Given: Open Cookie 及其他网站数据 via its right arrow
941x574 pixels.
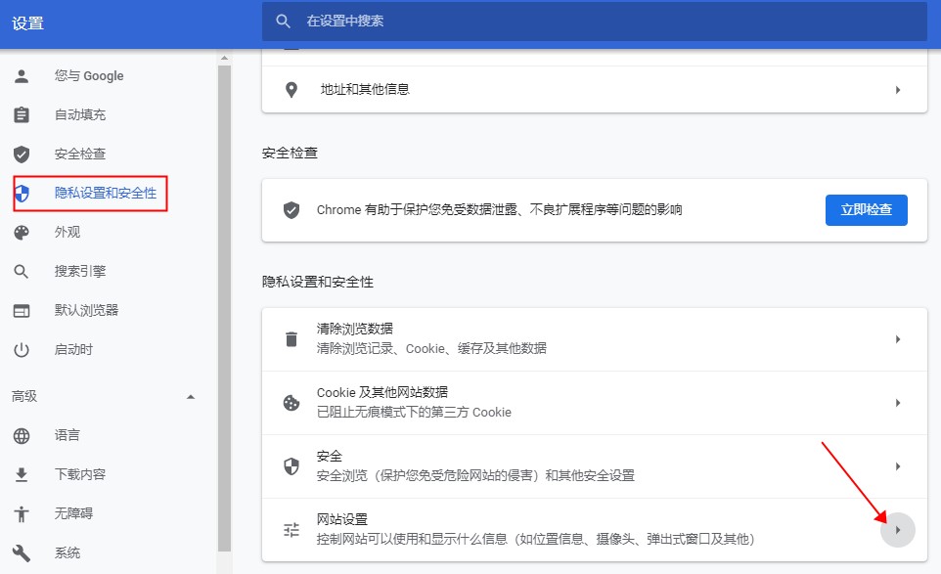Looking at the screenshot, I should [898, 403].
